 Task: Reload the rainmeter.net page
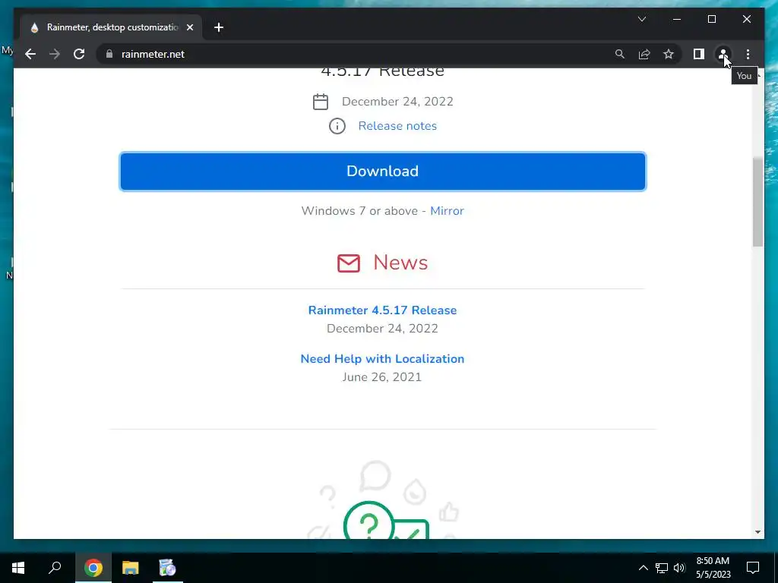click(x=79, y=54)
